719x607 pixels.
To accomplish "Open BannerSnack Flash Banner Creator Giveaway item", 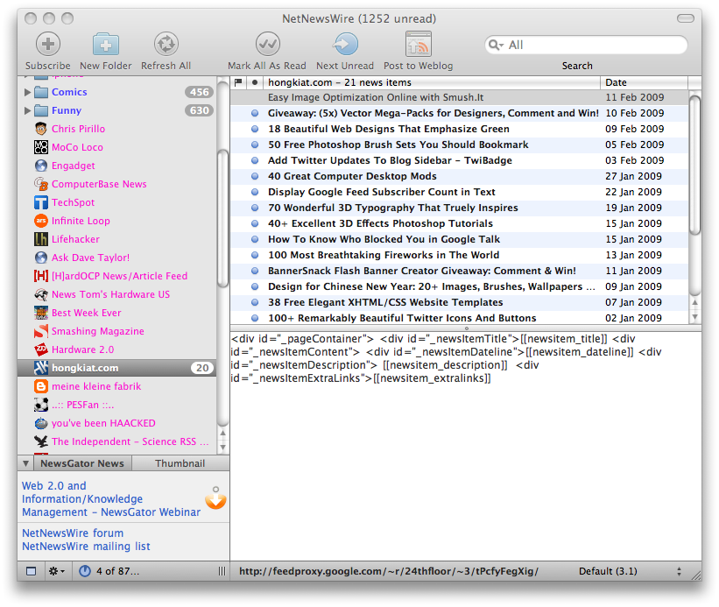I will [x=460, y=271].
